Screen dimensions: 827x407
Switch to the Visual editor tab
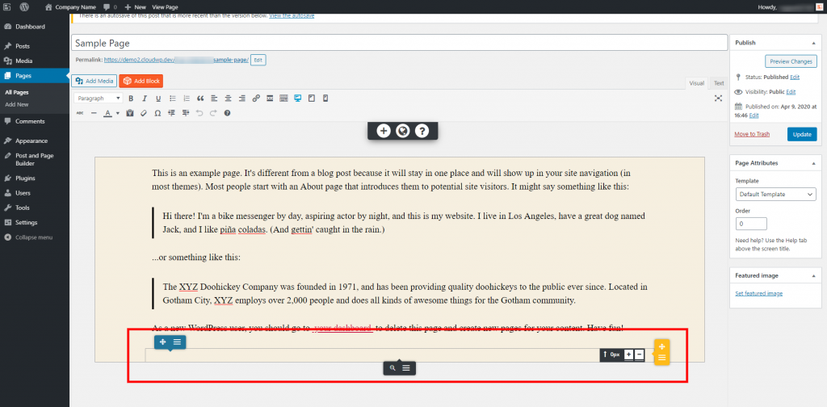click(x=697, y=83)
